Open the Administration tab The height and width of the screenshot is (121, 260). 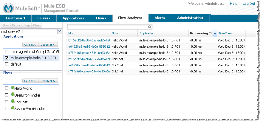click(190, 18)
